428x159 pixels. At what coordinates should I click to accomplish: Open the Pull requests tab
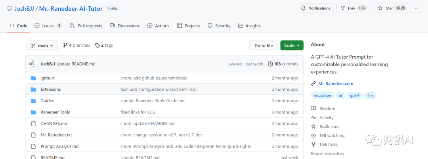(x=86, y=26)
